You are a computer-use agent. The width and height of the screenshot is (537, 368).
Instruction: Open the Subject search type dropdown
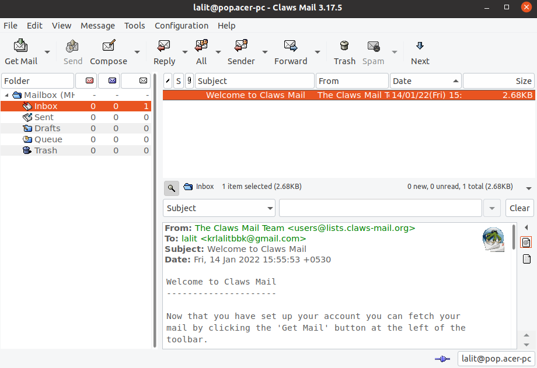coord(219,208)
